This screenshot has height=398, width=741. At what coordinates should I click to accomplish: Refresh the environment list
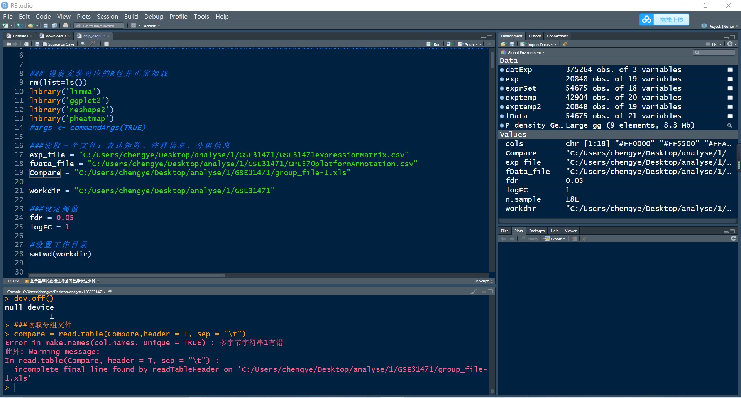pyautogui.click(x=730, y=44)
